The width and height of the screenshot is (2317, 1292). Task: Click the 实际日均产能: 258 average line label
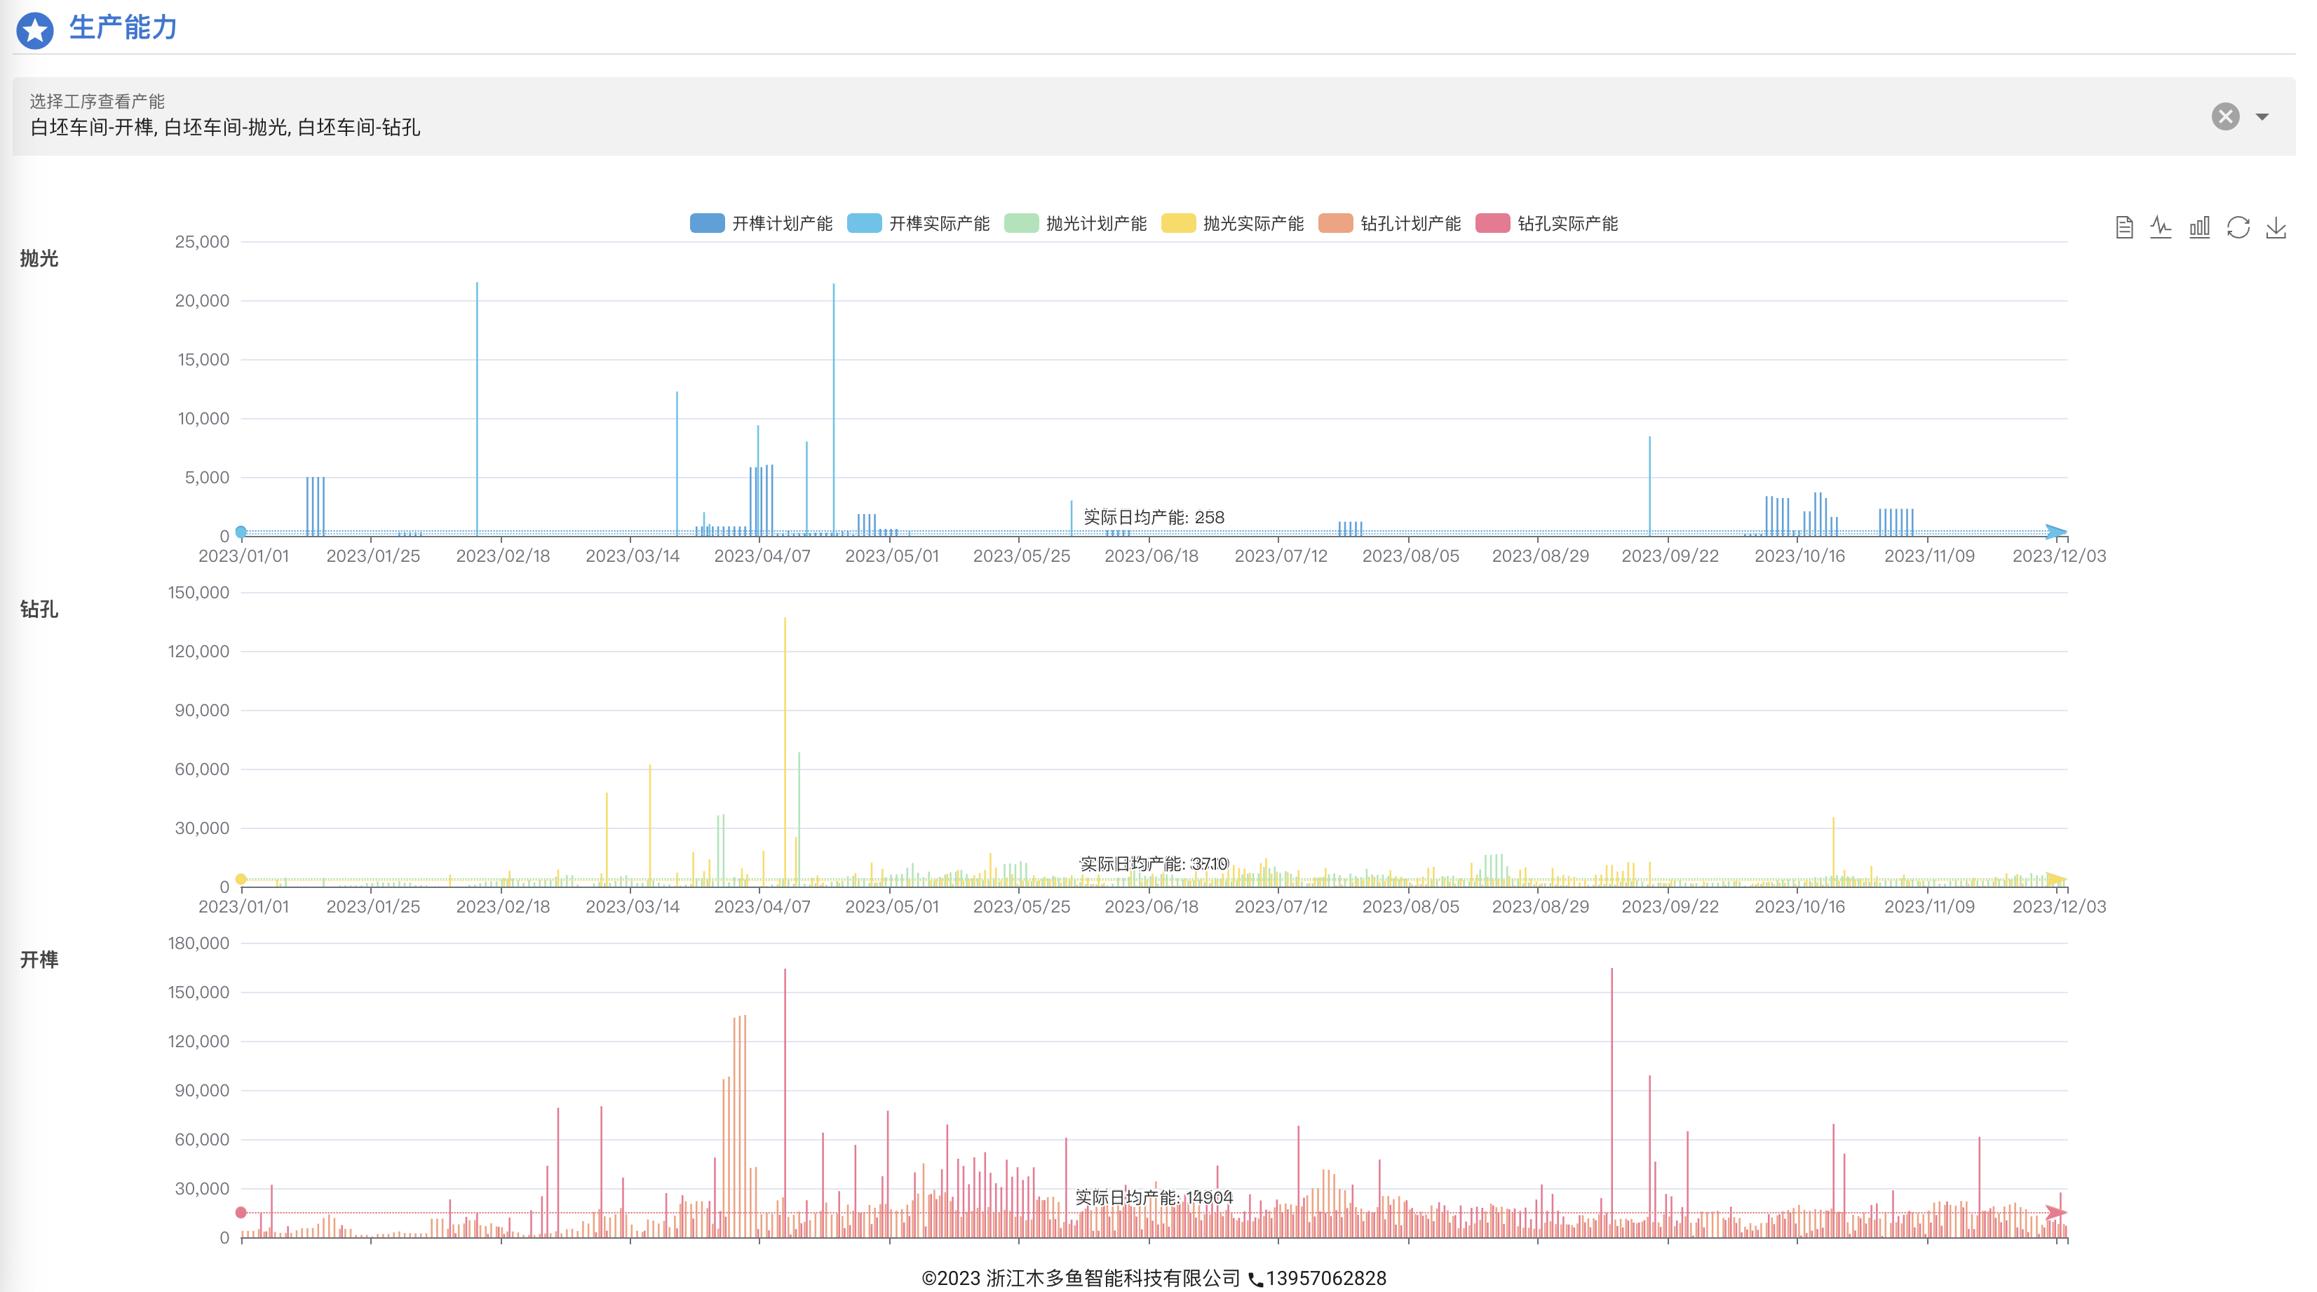point(1153,518)
